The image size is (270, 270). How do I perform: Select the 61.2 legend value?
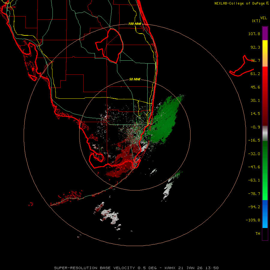click(x=255, y=74)
